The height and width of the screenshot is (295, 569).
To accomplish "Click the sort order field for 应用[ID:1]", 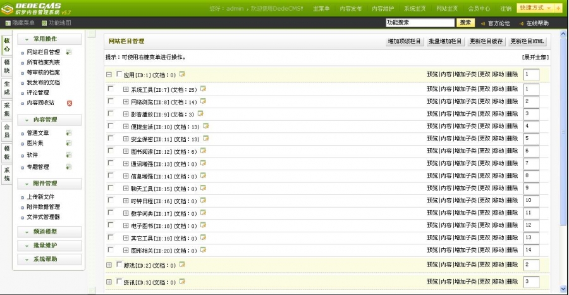I will point(531,75).
